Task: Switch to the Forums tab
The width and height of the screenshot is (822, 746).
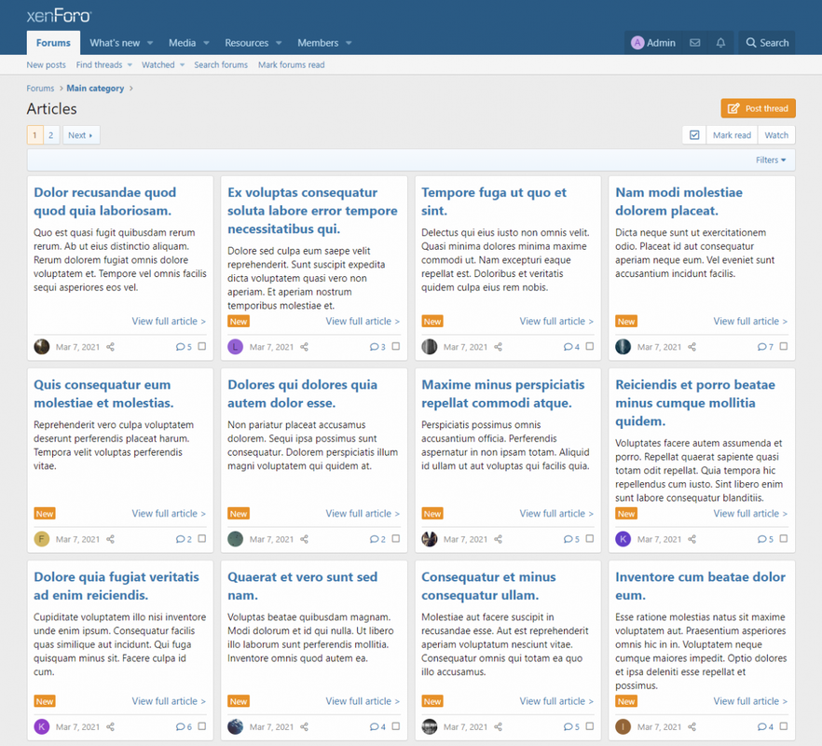Action: point(53,43)
